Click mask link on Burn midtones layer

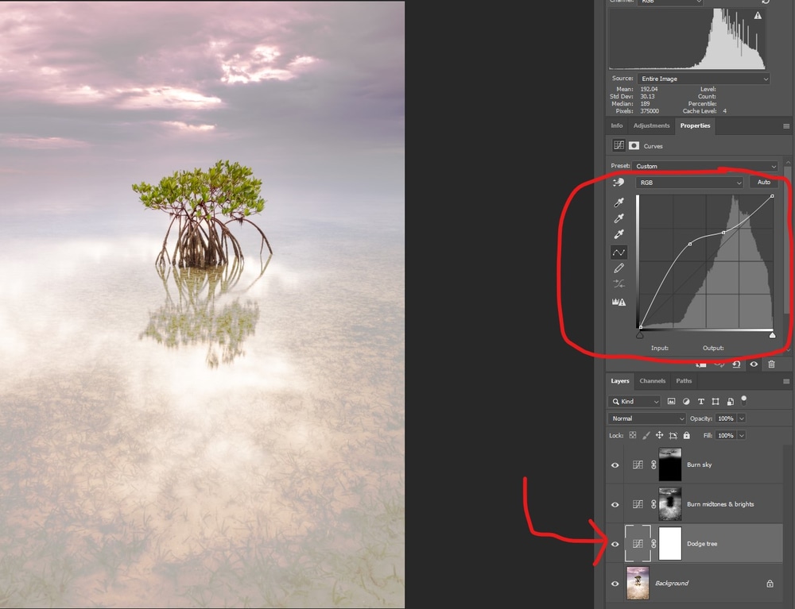tap(653, 504)
